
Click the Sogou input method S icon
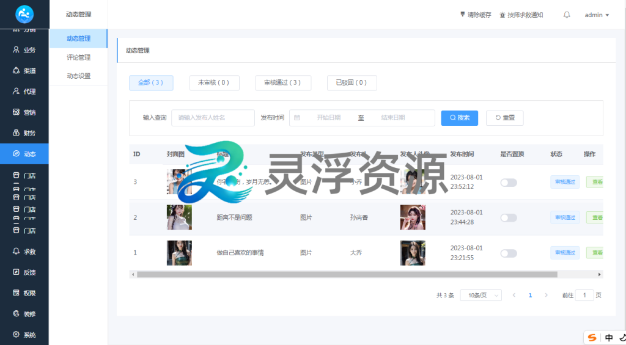592,338
